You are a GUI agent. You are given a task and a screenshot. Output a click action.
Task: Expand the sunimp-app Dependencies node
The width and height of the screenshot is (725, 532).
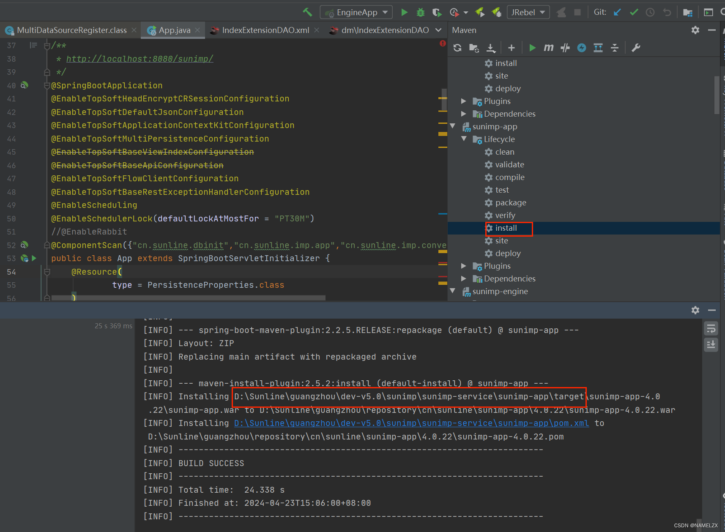(x=464, y=278)
